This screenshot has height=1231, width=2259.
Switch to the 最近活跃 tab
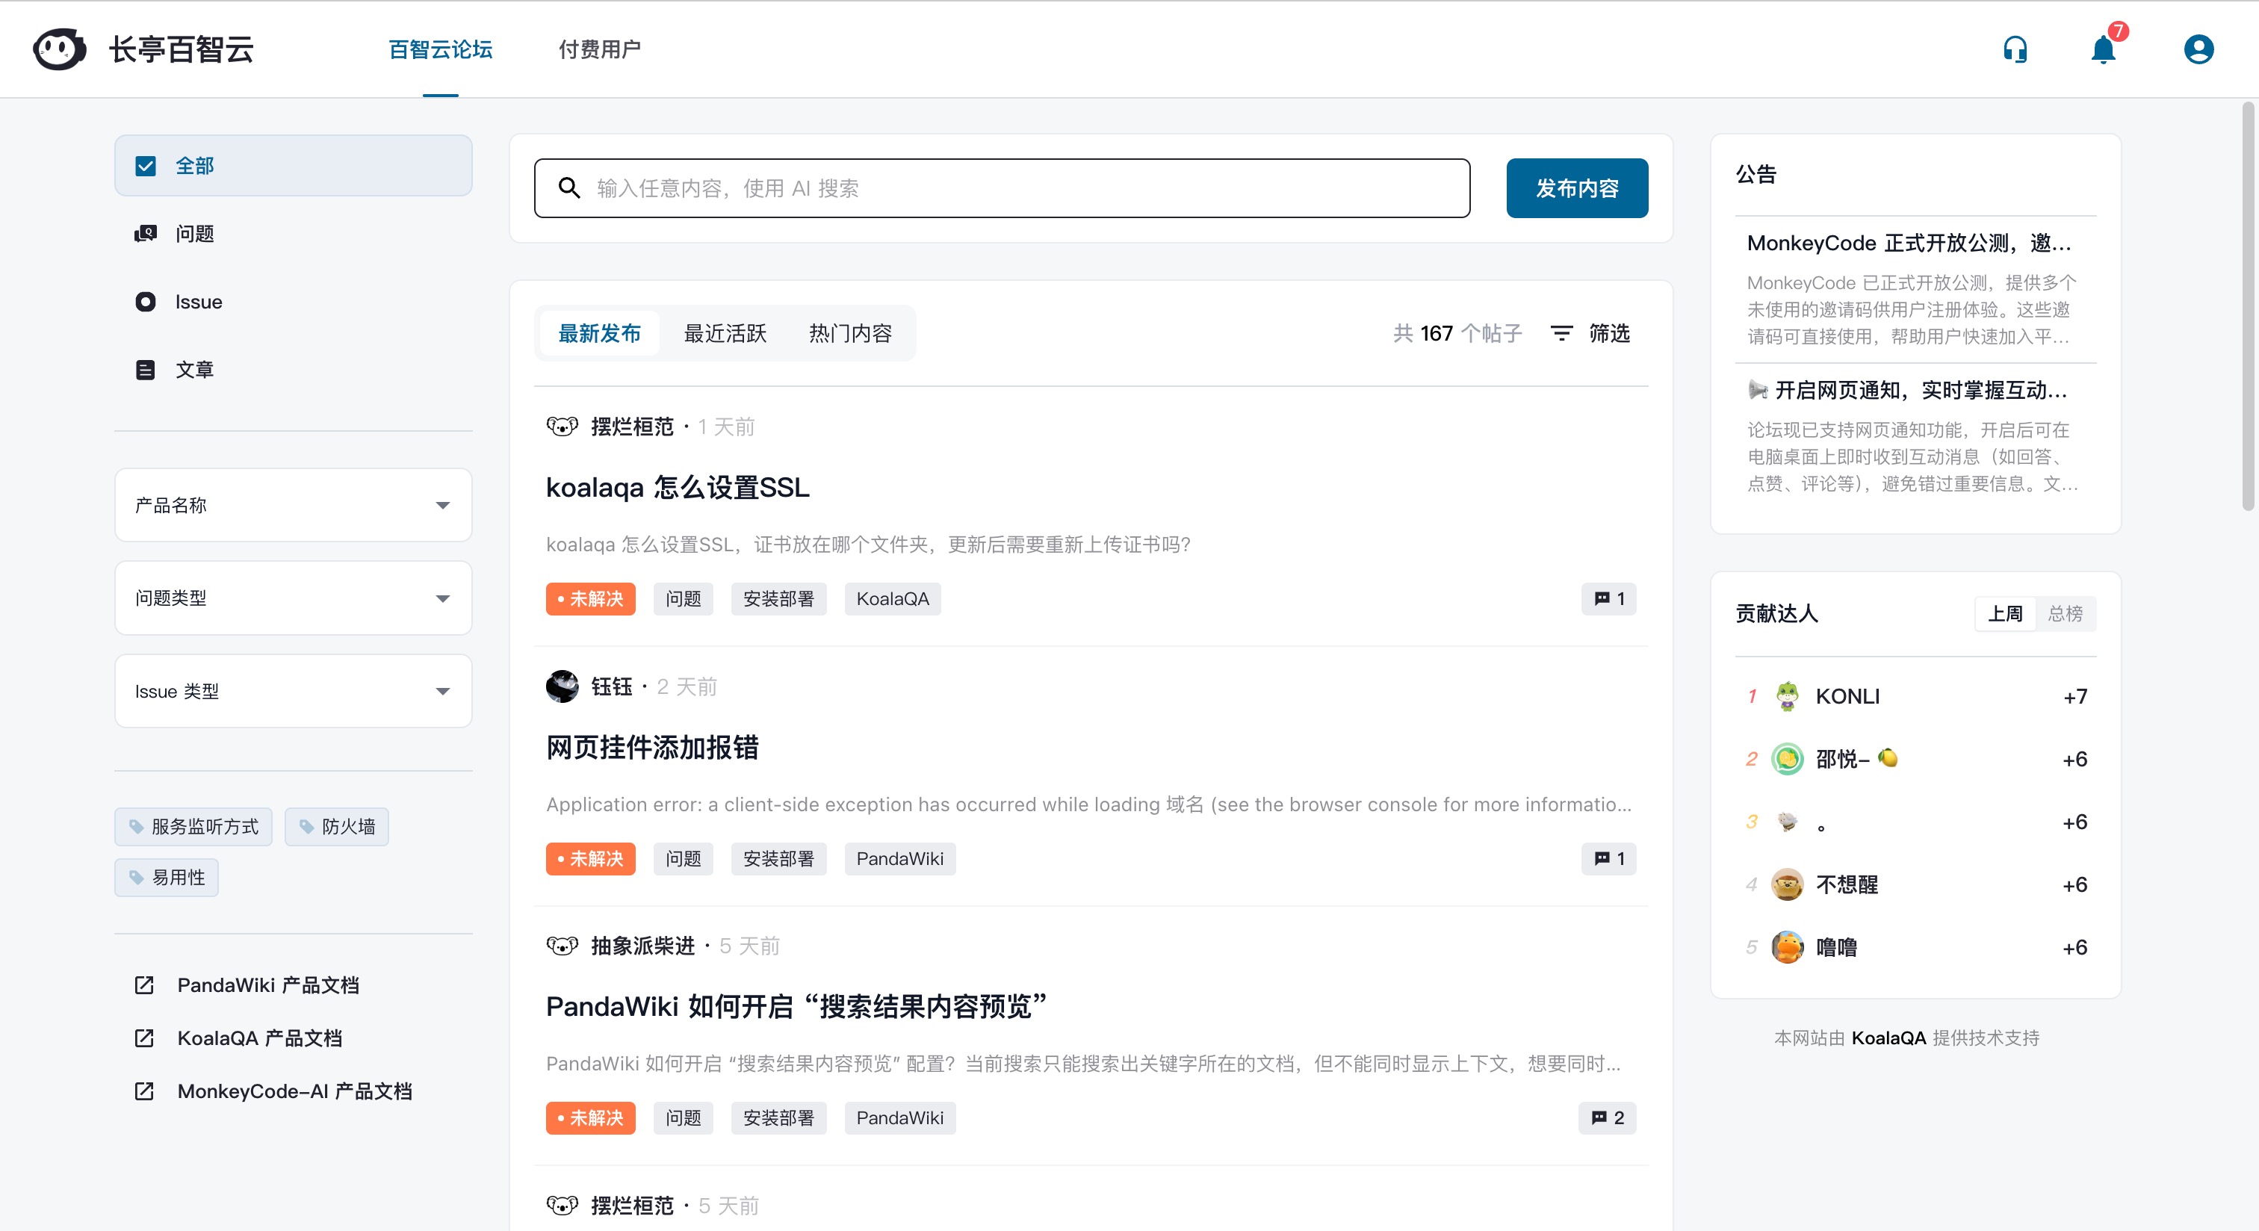click(x=725, y=333)
